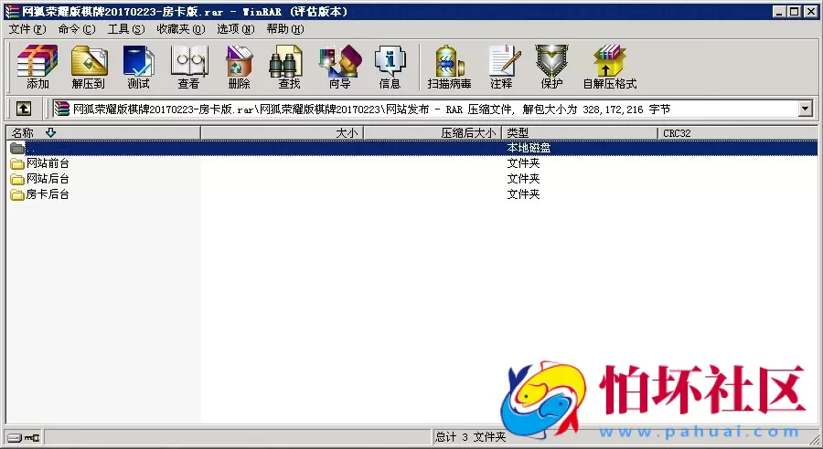Select the 网站前台 folder icon
Image resolution: width=823 pixels, height=449 pixels.
click(x=17, y=164)
